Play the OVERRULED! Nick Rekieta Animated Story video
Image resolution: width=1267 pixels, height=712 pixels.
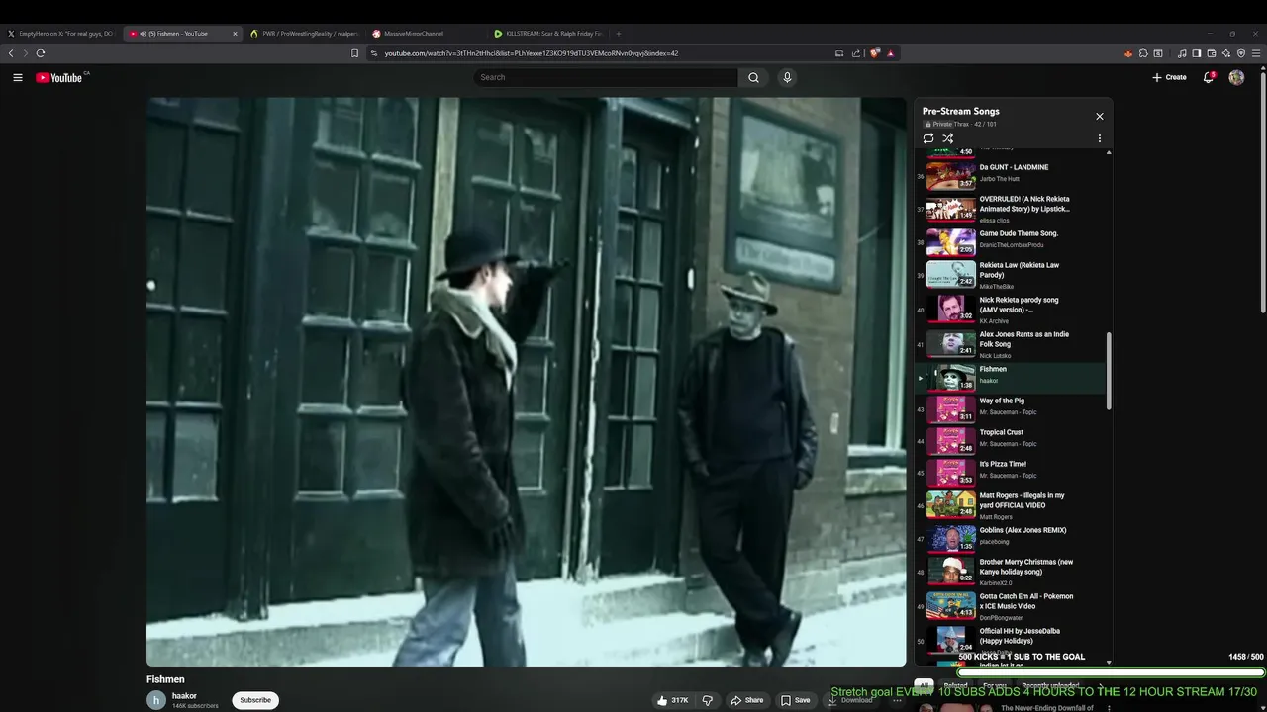click(x=1011, y=209)
